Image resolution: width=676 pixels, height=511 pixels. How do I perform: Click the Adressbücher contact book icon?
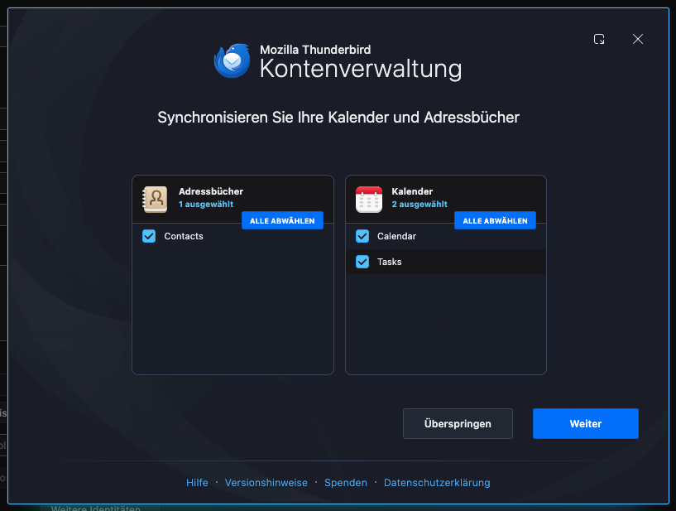coord(155,200)
